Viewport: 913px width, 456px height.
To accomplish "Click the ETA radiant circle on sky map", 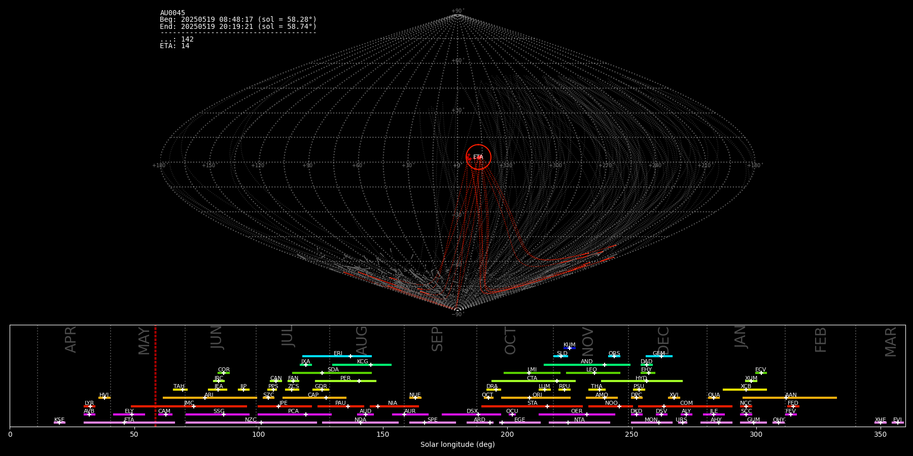I will pyautogui.click(x=478, y=157).
